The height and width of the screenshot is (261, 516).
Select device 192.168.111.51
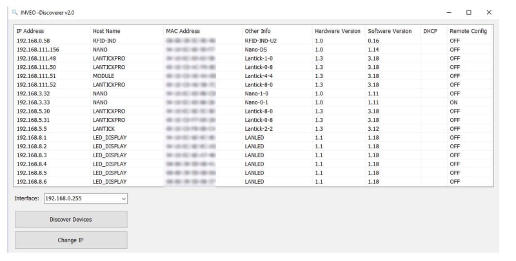[253, 76]
